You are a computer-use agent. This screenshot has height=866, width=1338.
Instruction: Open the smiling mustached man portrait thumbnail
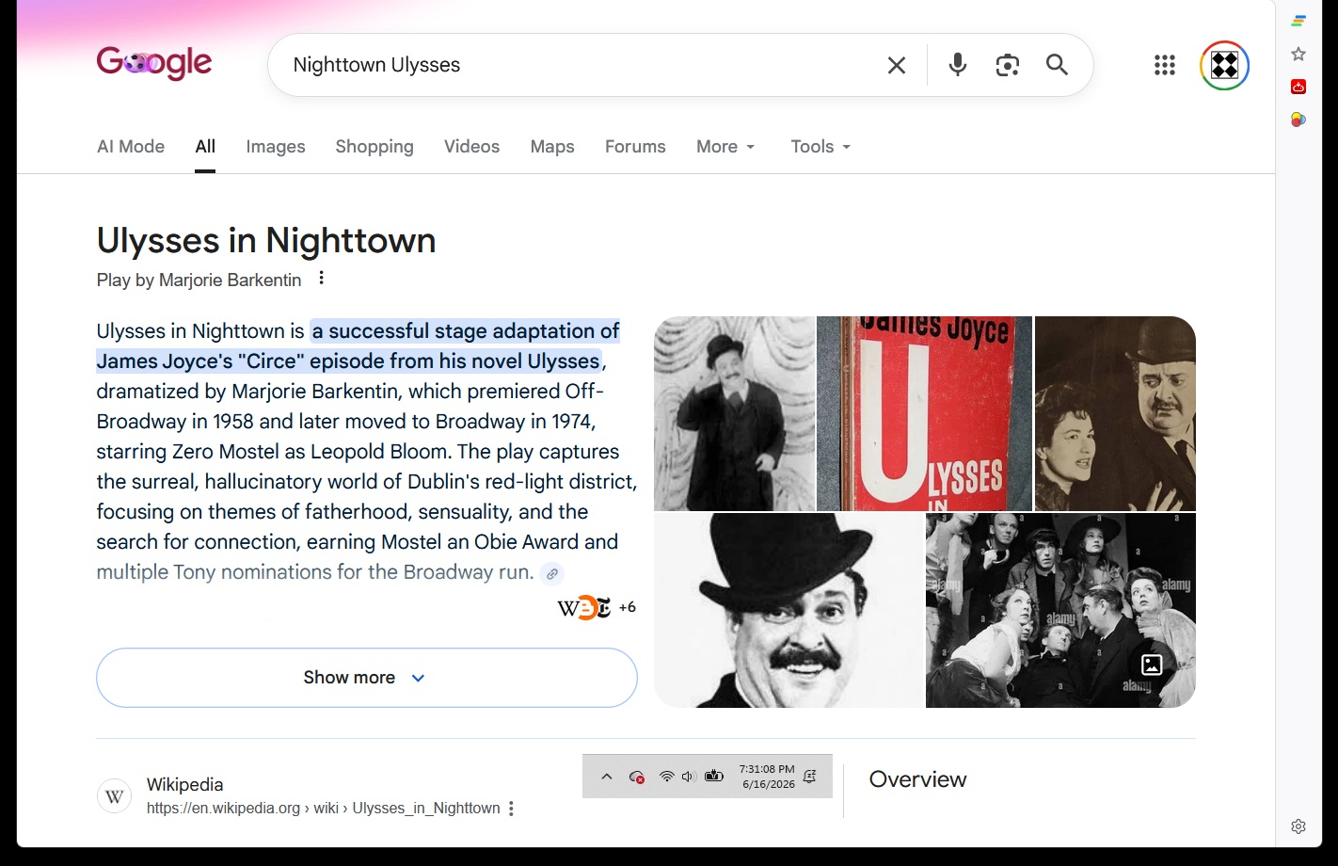coord(788,610)
